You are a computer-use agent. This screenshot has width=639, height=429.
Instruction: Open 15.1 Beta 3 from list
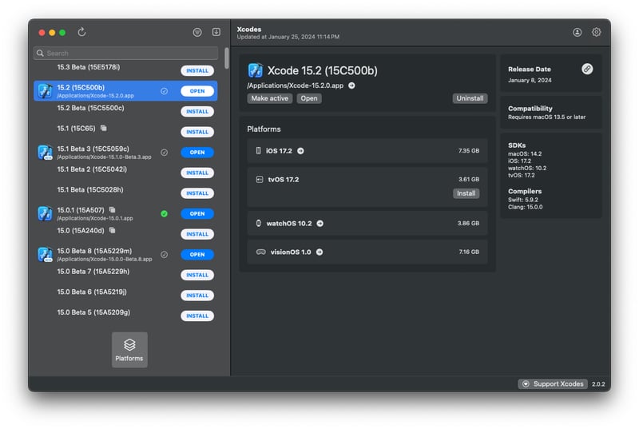(197, 153)
